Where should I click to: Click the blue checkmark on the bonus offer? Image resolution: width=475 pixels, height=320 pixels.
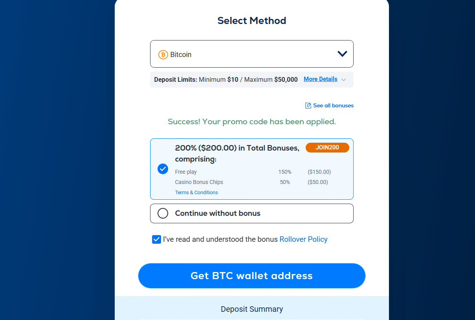pyautogui.click(x=163, y=169)
